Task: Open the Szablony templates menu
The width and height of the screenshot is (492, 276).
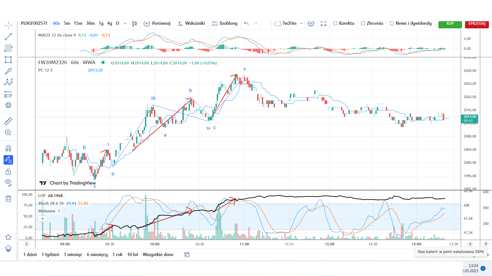Action: 224,24
